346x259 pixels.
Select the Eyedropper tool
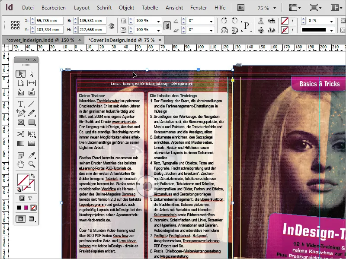coord(32,155)
